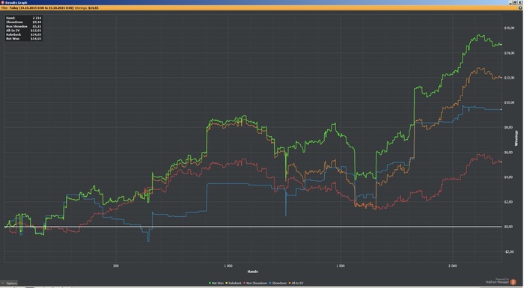Image resolution: width=524 pixels, height=288 pixels.
Task: Toggle the Non Showdown series in legend
Action: (255, 284)
